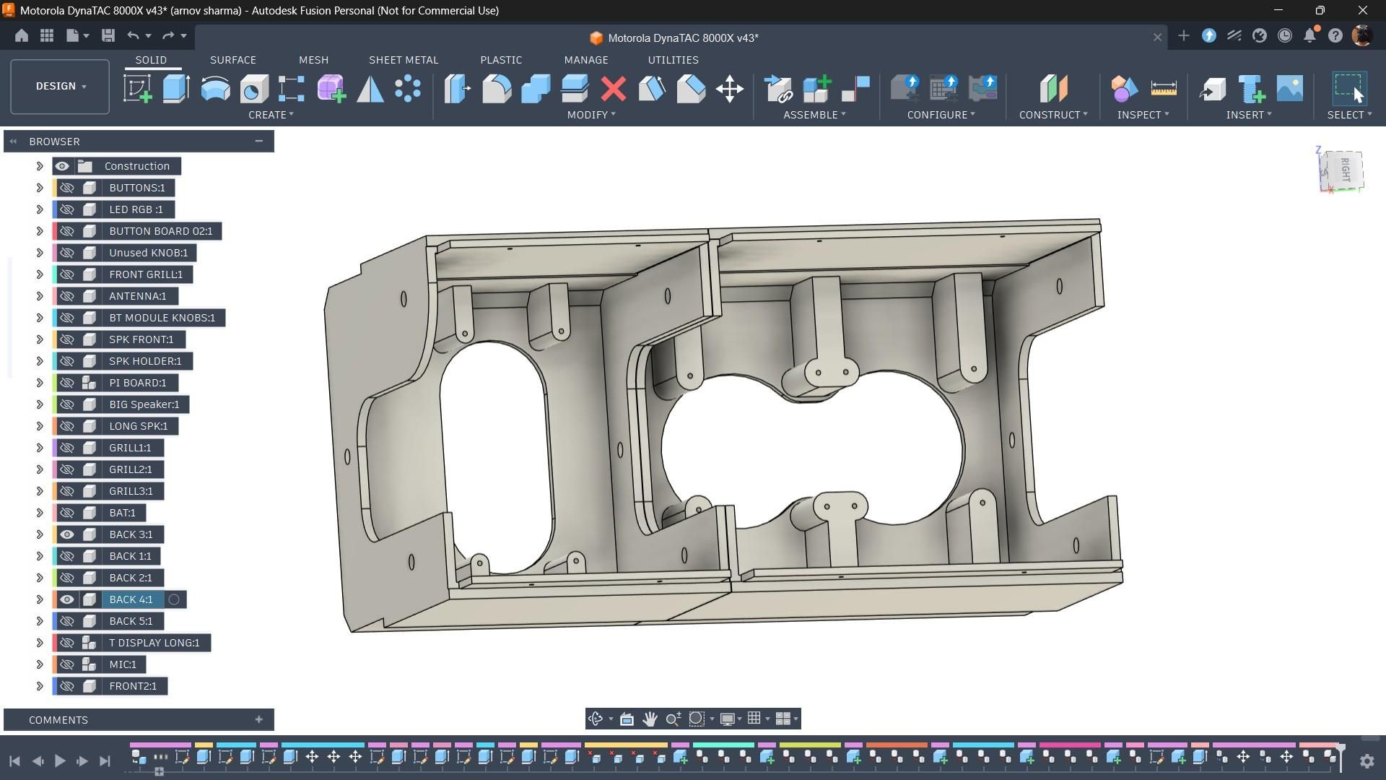Screen dimensions: 1386x780
Task: Select the Mirror tool
Action: click(x=370, y=89)
